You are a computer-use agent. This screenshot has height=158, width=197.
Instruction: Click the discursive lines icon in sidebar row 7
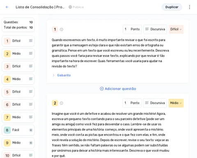(x=31, y=117)
